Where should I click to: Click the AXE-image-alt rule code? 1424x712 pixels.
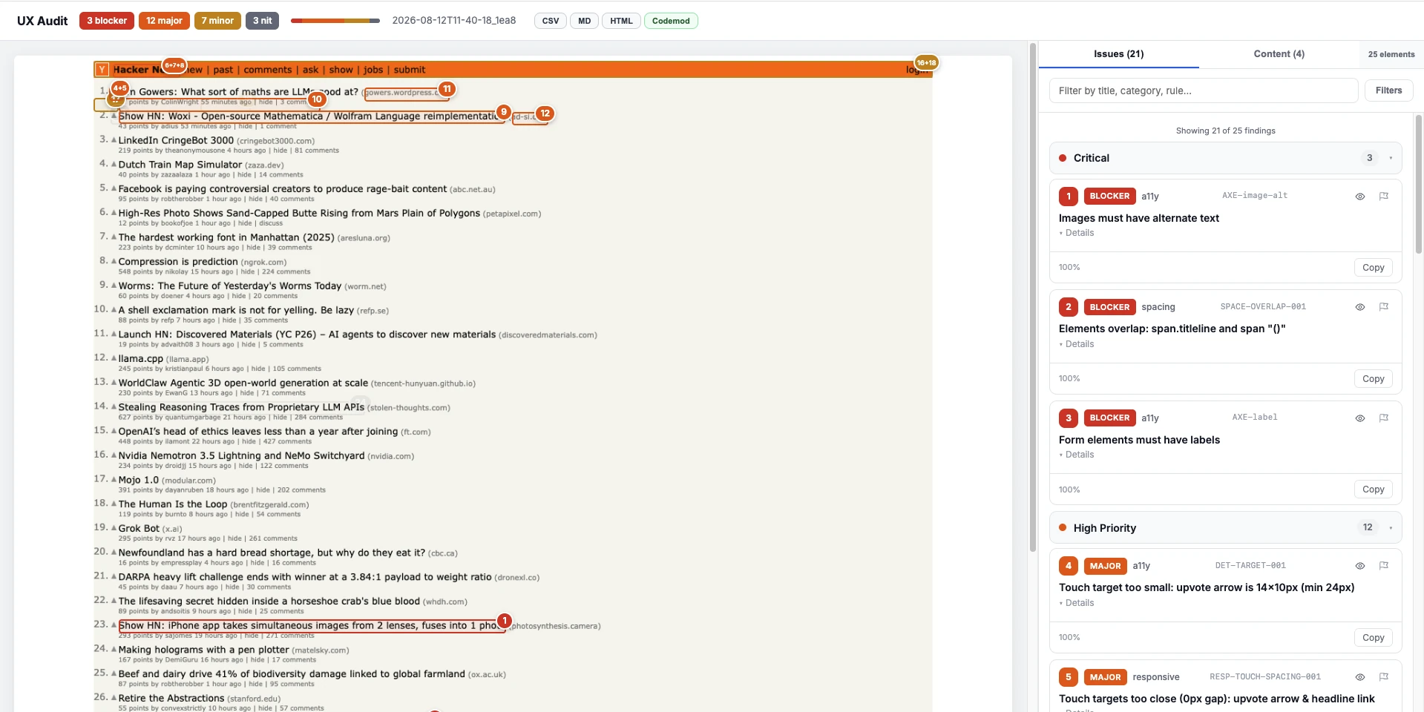(x=1255, y=196)
